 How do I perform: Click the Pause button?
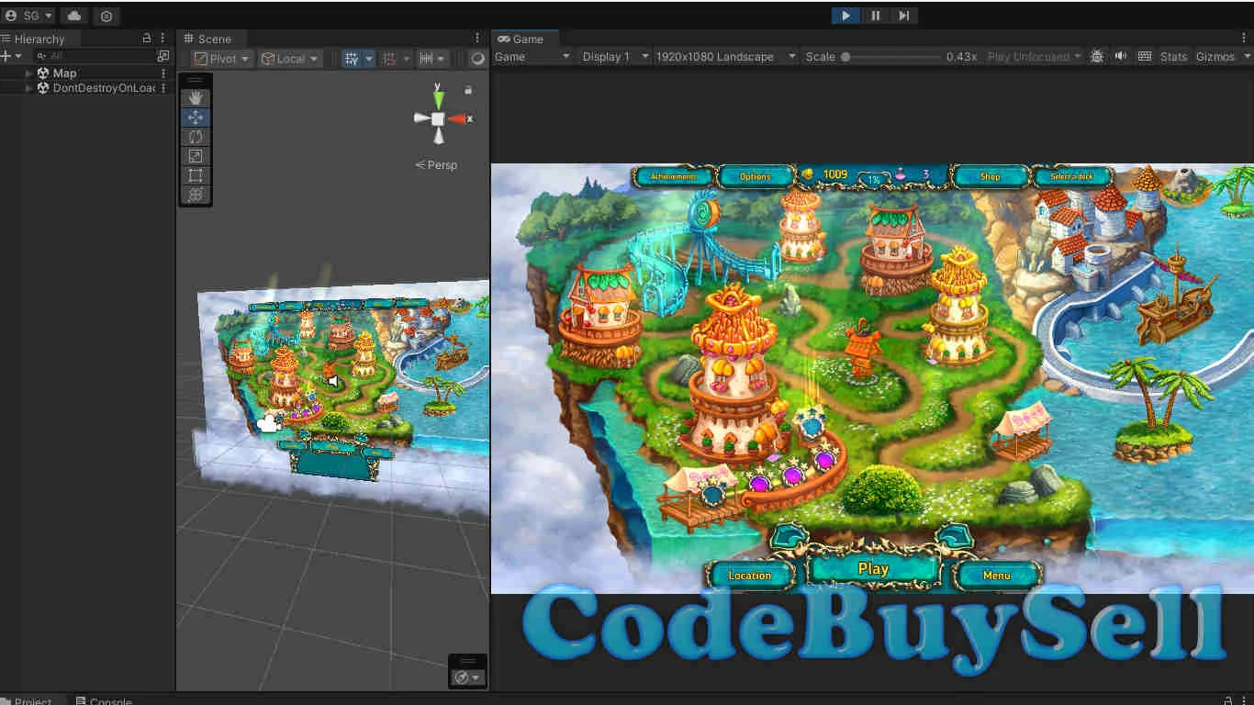pyautogui.click(x=875, y=16)
